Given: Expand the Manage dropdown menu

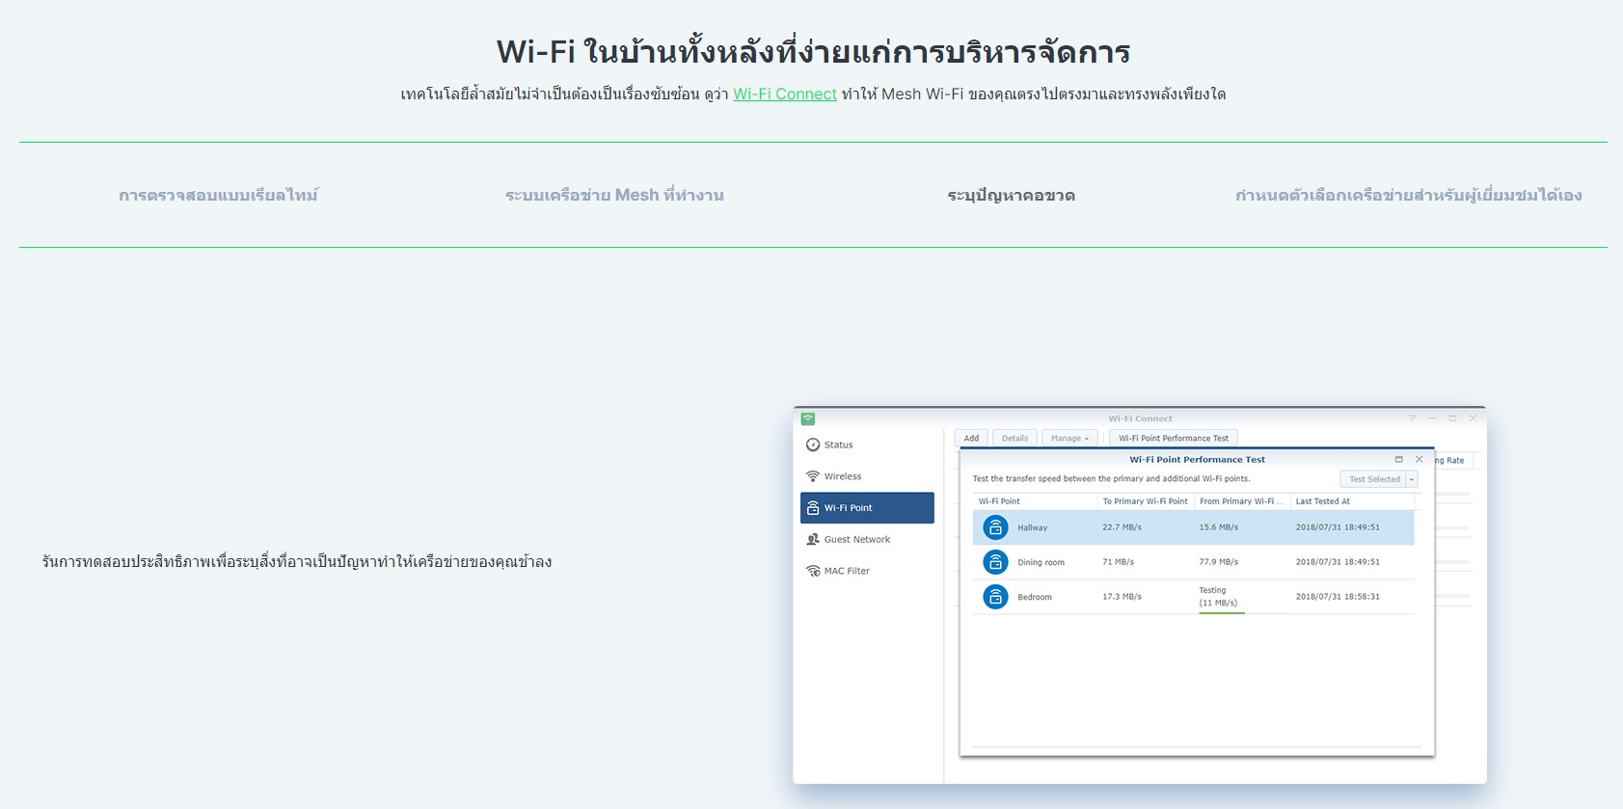Looking at the screenshot, I should point(1070,438).
